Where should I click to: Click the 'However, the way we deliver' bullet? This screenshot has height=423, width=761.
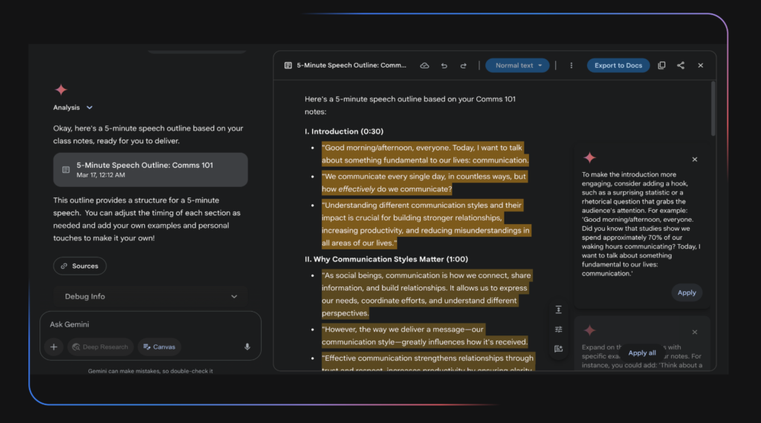[424, 335]
